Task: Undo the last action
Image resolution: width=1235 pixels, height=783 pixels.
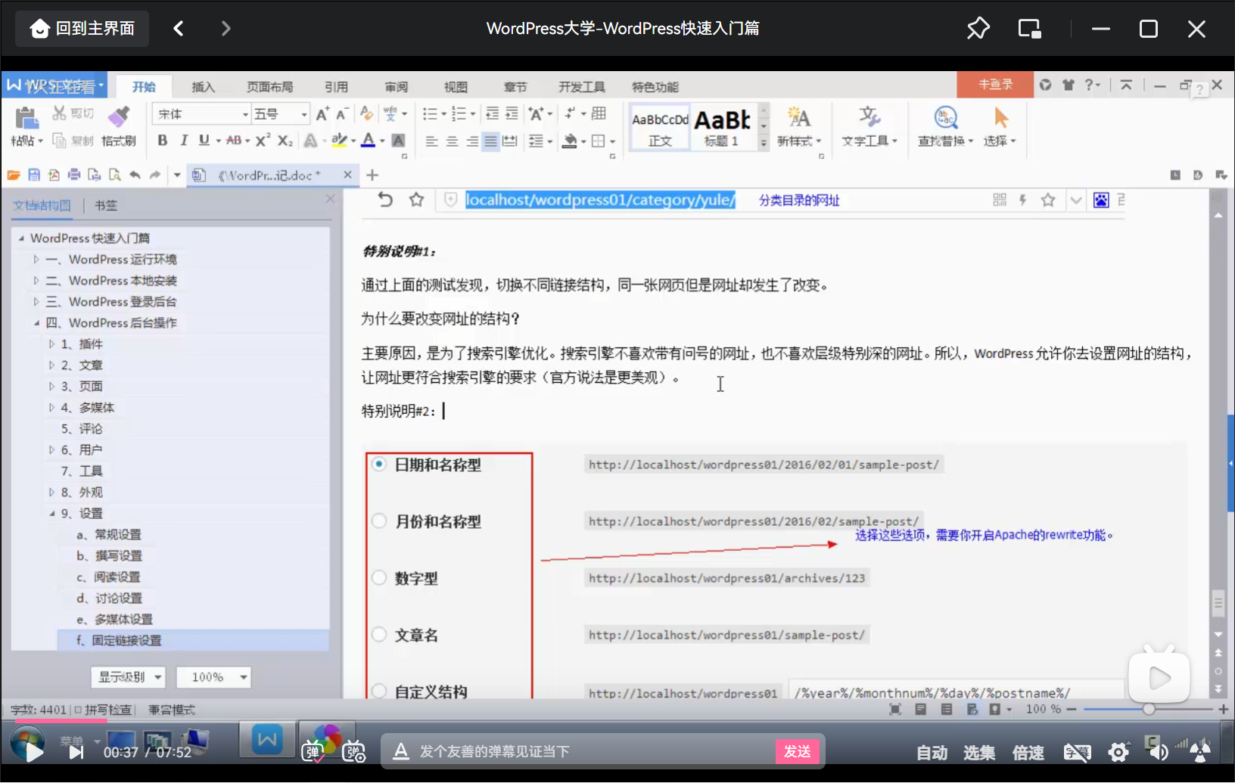Action: coord(135,176)
